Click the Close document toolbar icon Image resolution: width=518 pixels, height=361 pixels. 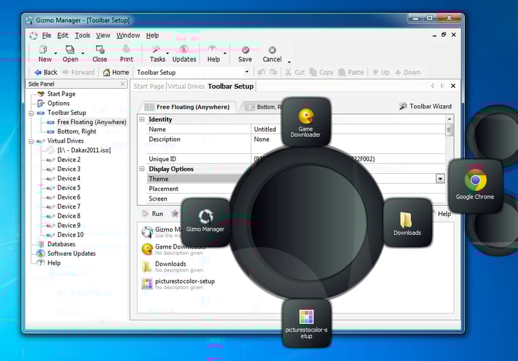(100, 49)
